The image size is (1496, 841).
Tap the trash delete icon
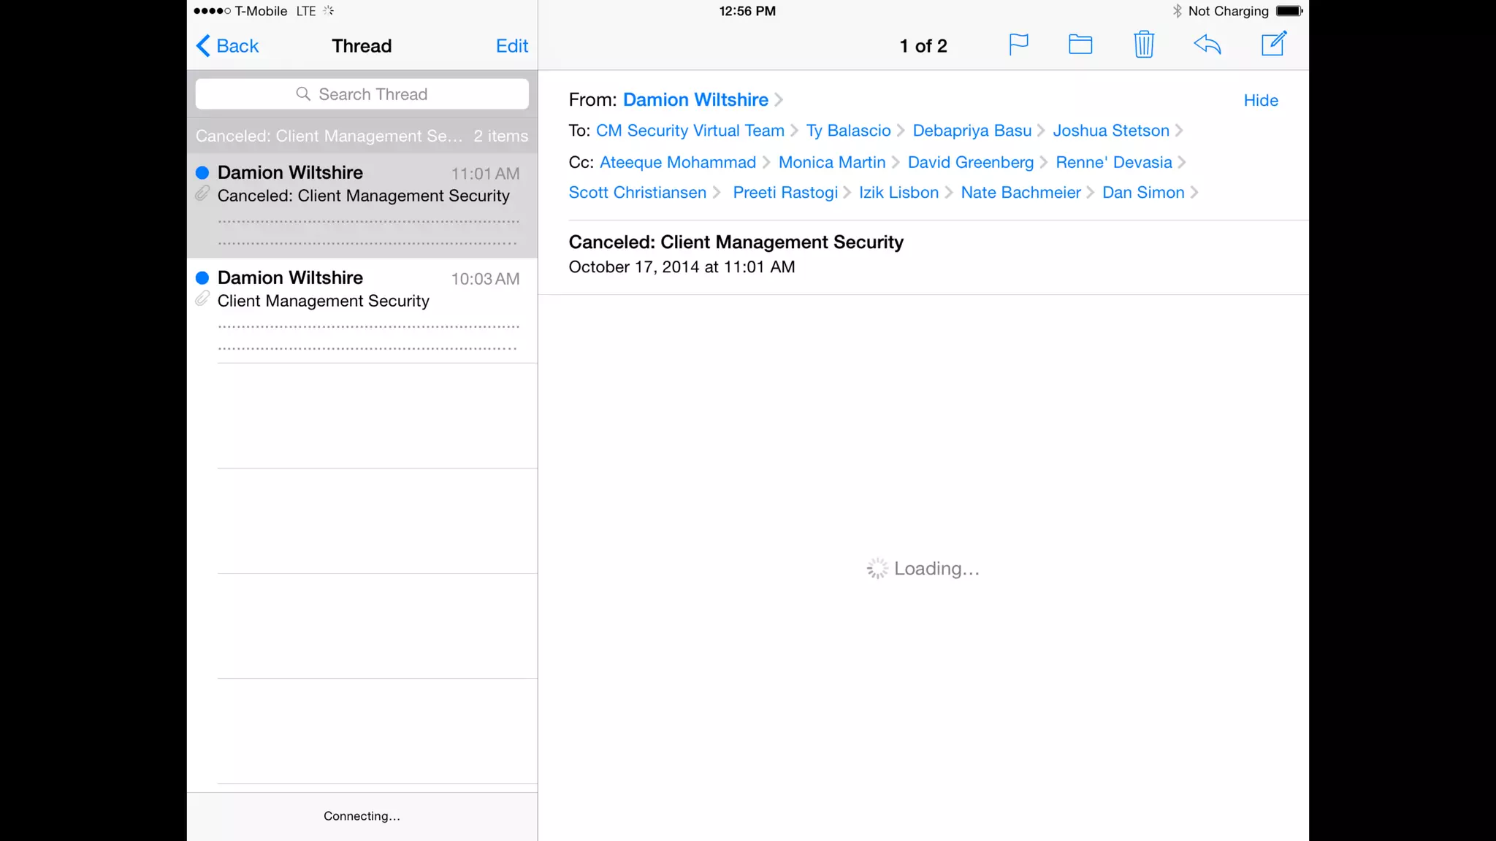click(x=1144, y=45)
